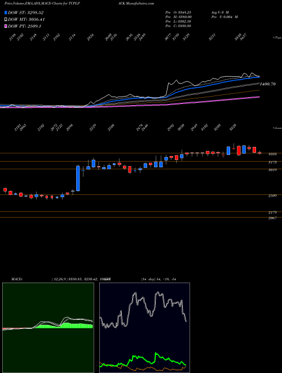
Task: Open the dark blue ADX chart panel
Action: click(x=144, y=328)
